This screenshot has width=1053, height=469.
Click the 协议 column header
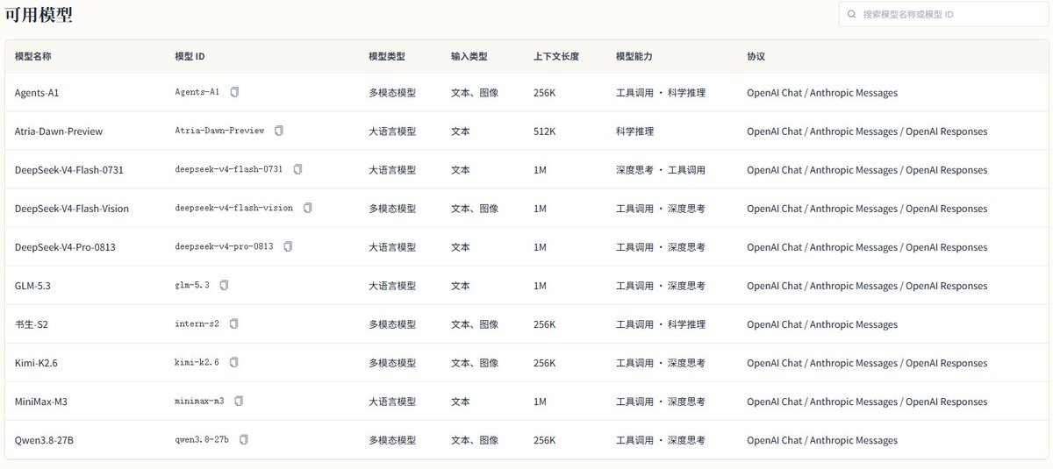[x=756, y=56]
